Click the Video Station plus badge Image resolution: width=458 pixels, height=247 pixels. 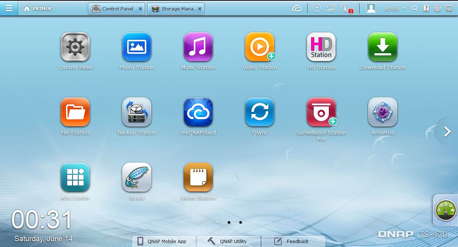[x=271, y=56]
